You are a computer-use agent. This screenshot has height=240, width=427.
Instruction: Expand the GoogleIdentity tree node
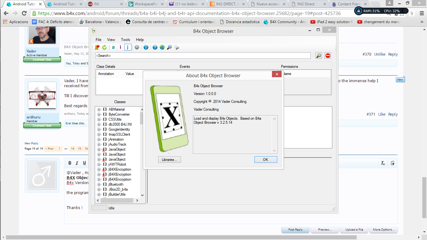tap(99, 129)
